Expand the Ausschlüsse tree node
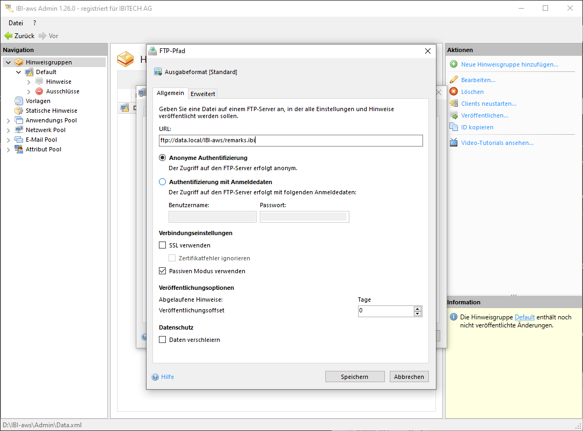583x431 pixels. [x=29, y=91]
